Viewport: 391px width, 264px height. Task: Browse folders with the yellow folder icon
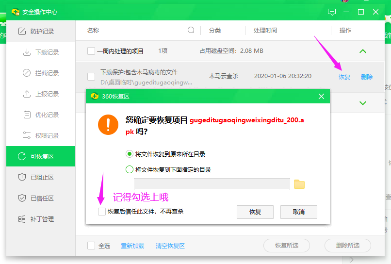pyautogui.click(x=299, y=184)
